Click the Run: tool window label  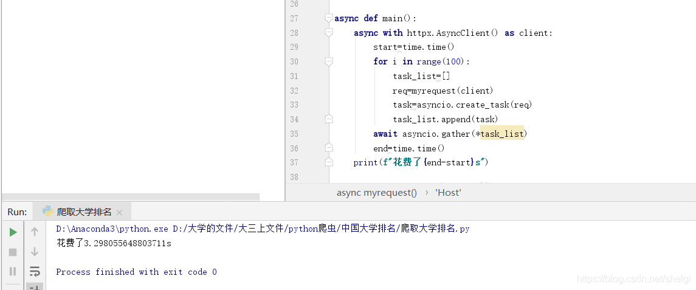(17, 212)
